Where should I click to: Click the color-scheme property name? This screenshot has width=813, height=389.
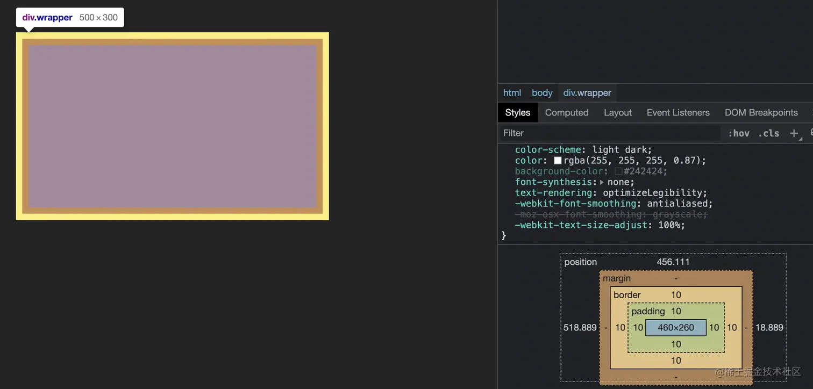tap(548, 149)
